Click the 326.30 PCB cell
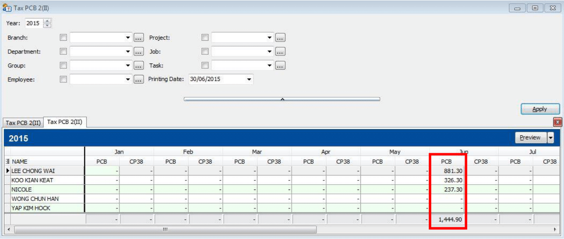Image resolution: width=564 pixels, height=239 pixels. pyautogui.click(x=446, y=180)
